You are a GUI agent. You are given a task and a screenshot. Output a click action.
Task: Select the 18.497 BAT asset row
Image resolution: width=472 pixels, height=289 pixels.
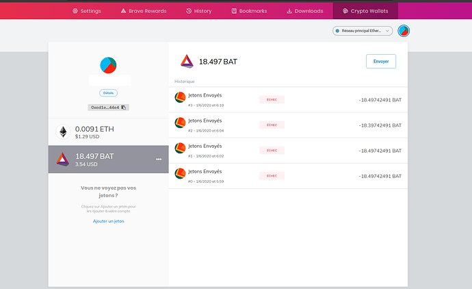pos(108,160)
